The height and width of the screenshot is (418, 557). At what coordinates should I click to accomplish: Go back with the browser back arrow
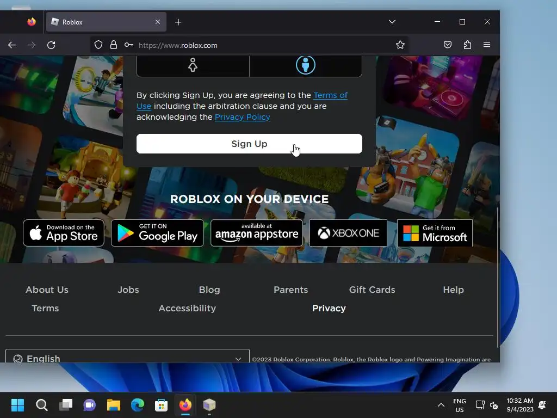click(12, 45)
